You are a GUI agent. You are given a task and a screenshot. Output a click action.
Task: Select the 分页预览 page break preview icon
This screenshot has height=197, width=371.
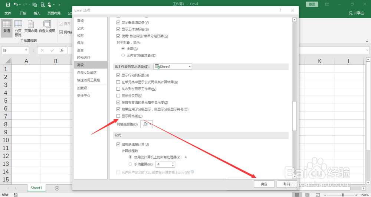click(18, 28)
